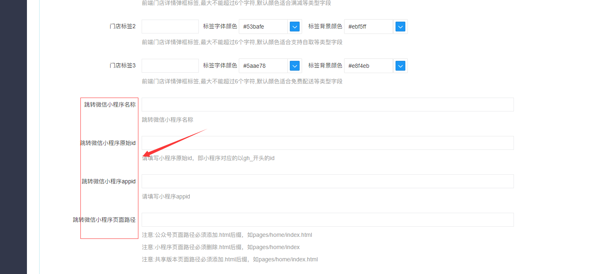Edit the #53bafe font color value field

coord(263,27)
